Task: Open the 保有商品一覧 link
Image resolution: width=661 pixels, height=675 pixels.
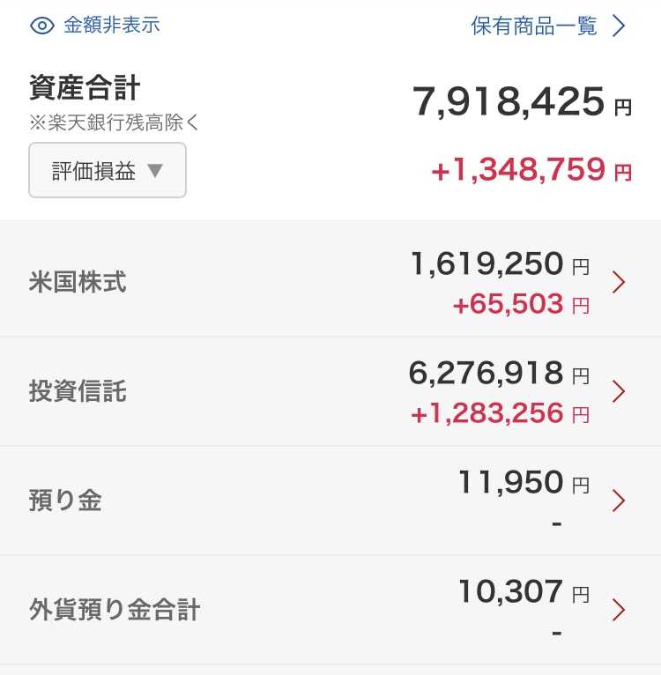Action: point(534,26)
